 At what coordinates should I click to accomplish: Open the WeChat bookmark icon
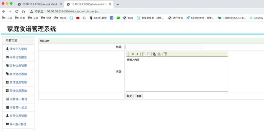pos(118,18)
